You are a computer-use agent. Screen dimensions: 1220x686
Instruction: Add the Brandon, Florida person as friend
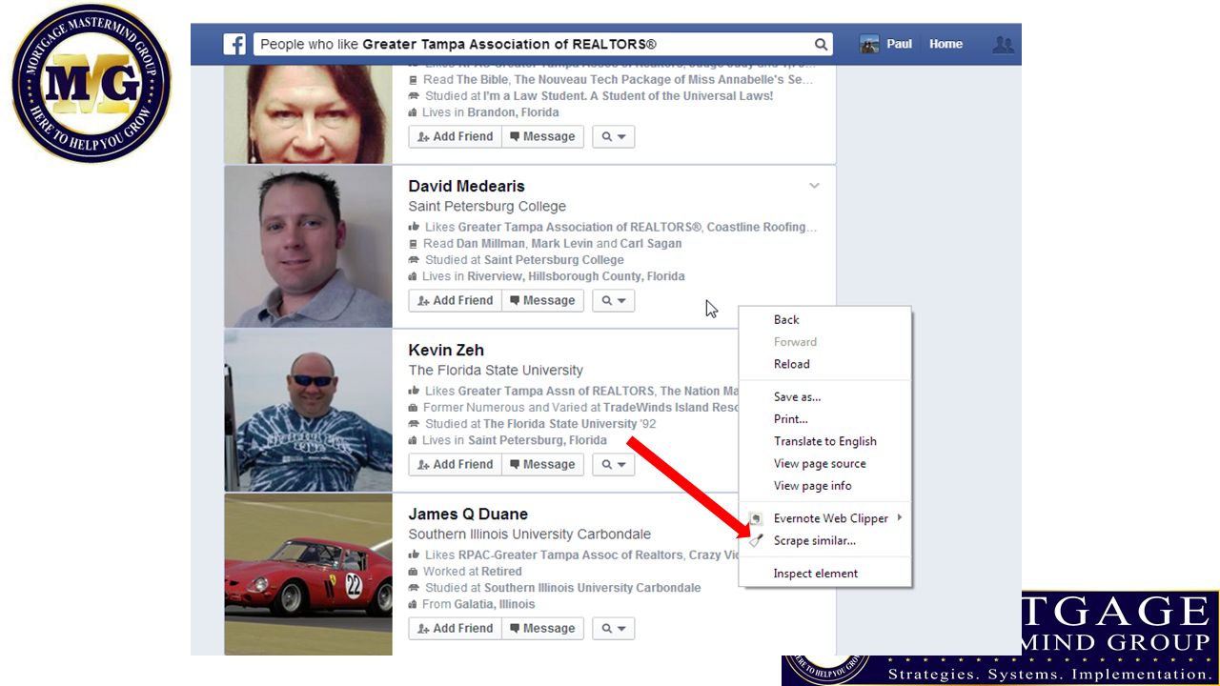pyautogui.click(x=455, y=136)
